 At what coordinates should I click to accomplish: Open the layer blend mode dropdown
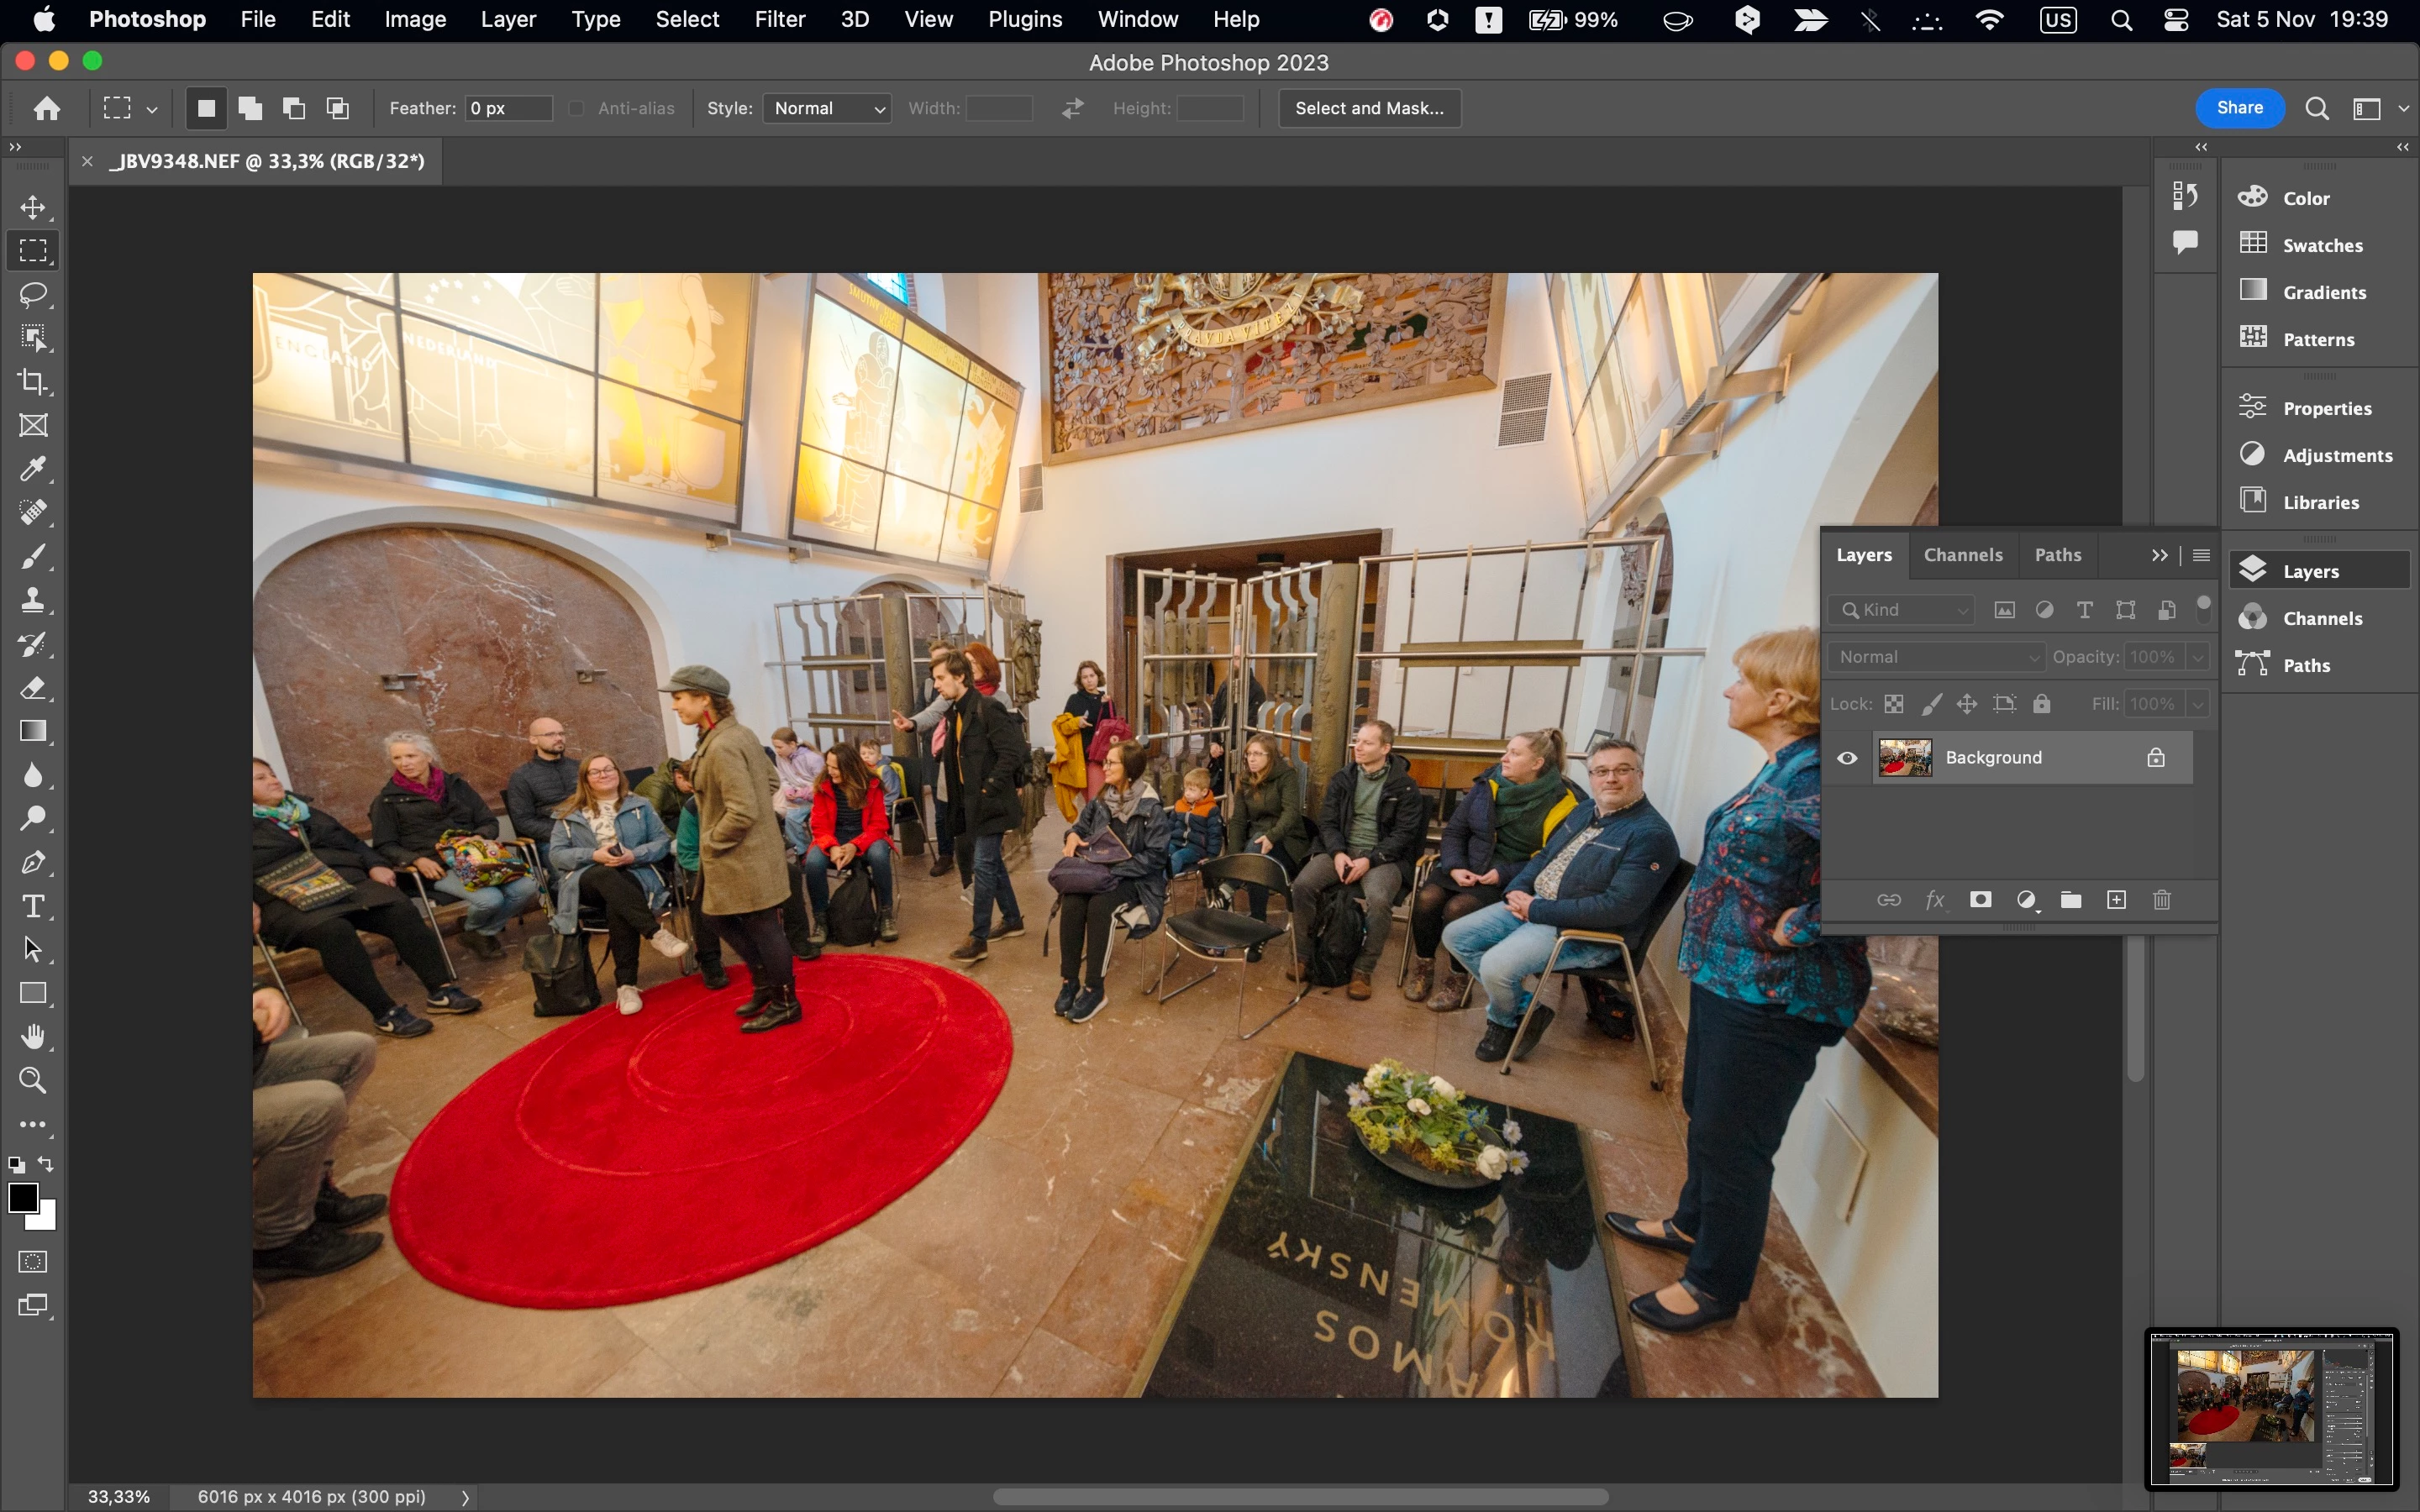(x=1936, y=657)
